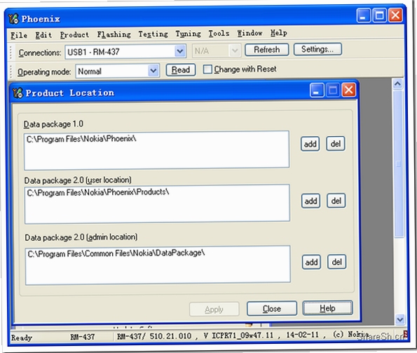Image resolution: width=417 pixels, height=353 pixels.
Task: Click the Product Location window icon
Action: 18,93
